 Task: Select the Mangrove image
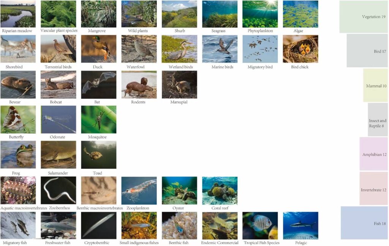tap(99, 14)
